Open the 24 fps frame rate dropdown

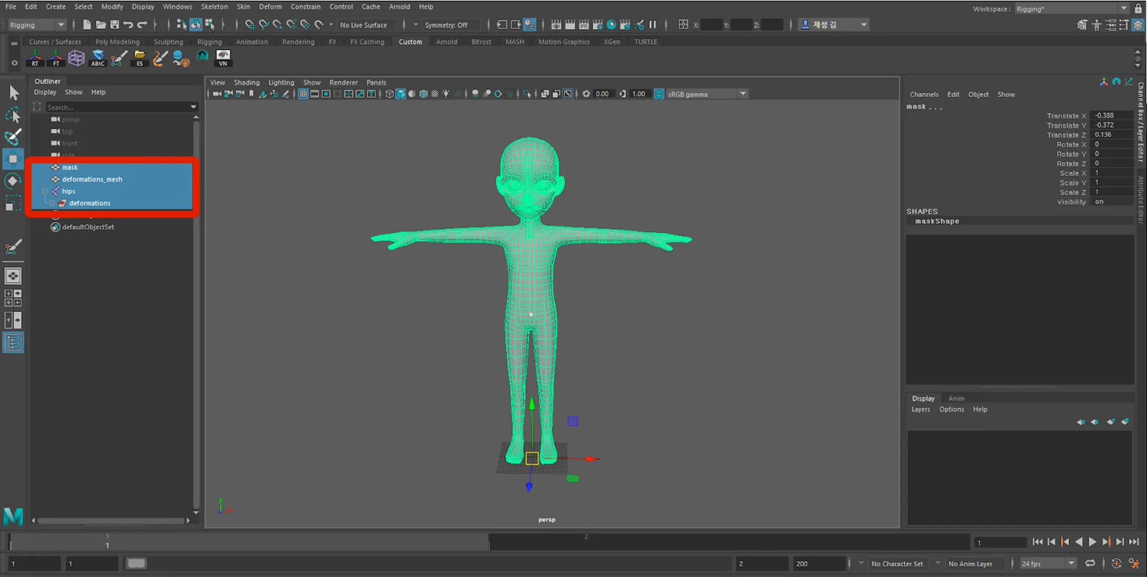1047,564
